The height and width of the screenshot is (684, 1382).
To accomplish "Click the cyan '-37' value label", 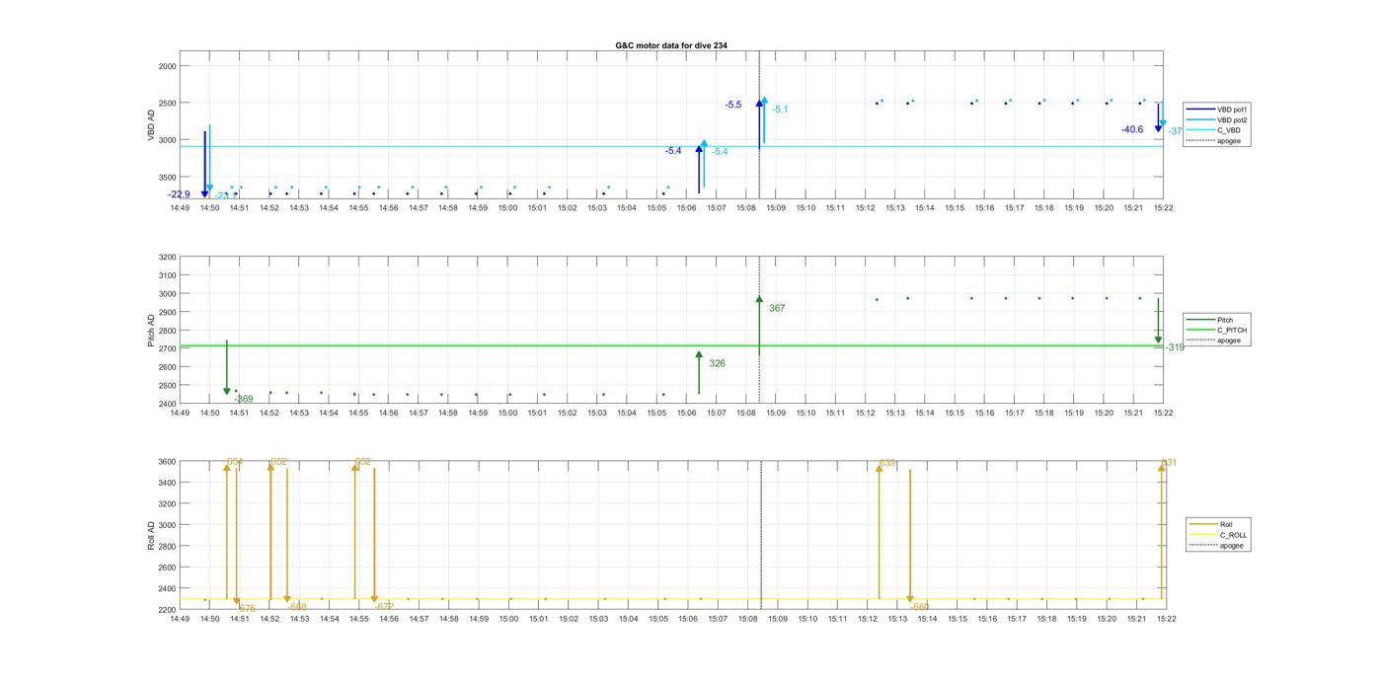I will click(x=1175, y=131).
